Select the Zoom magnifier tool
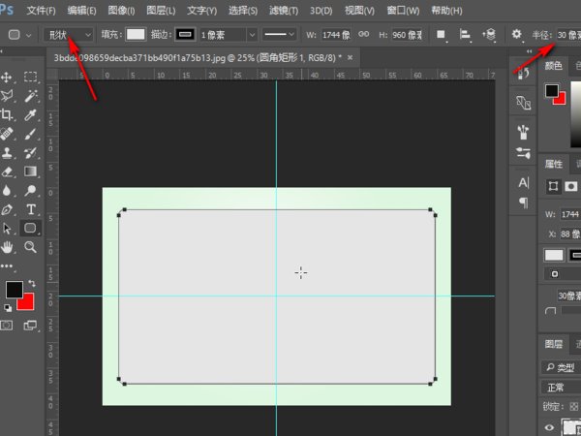Image resolution: width=581 pixels, height=436 pixels. coord(31,247)
